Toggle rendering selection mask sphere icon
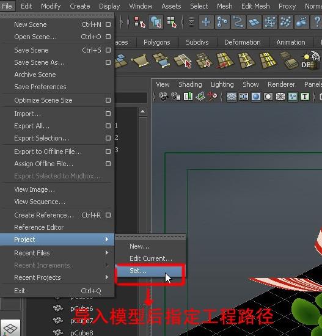This screenshot has height=336, width=322. tap(301, 22)
